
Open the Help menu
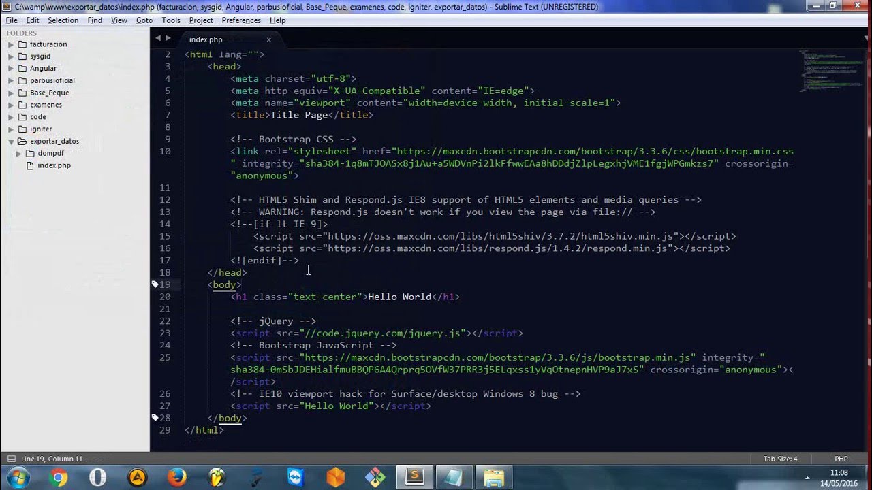coord(277,20)
